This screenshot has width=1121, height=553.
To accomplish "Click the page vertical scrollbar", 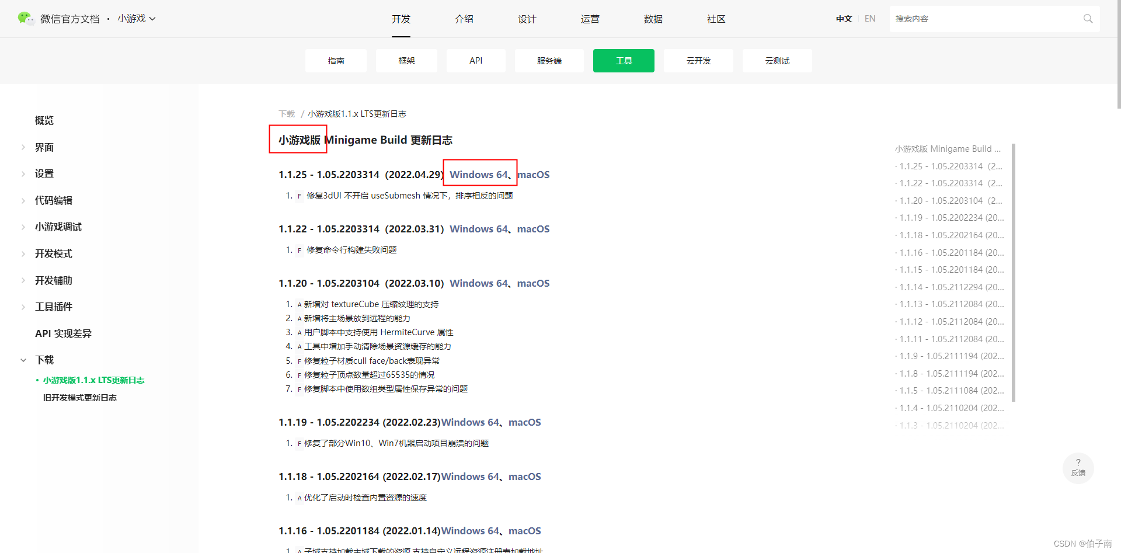I will pyautogui.click(x=1118, y=54).
